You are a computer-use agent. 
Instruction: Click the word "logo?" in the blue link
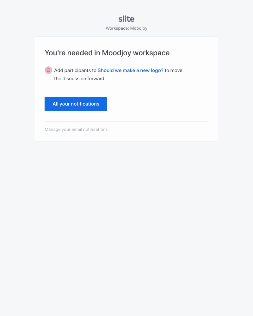point(157,70)
